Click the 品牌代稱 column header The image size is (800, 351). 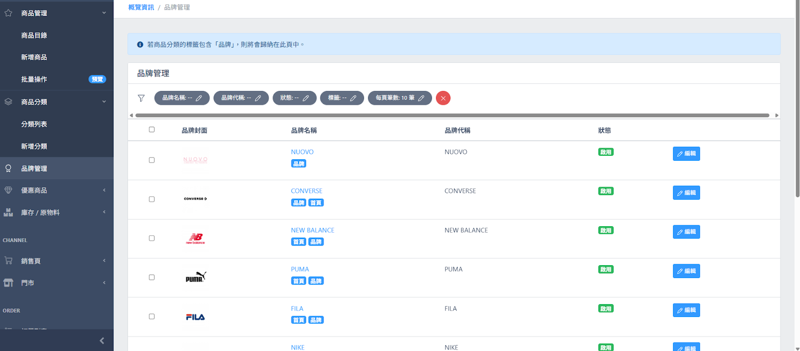tap(457, 130)
